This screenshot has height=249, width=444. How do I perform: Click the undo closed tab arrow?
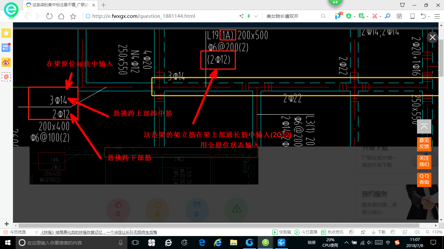point(424,16)
